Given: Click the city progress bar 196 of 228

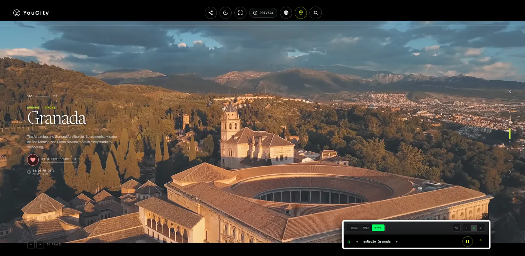Looking at the screenshot, I should (42, 96).
